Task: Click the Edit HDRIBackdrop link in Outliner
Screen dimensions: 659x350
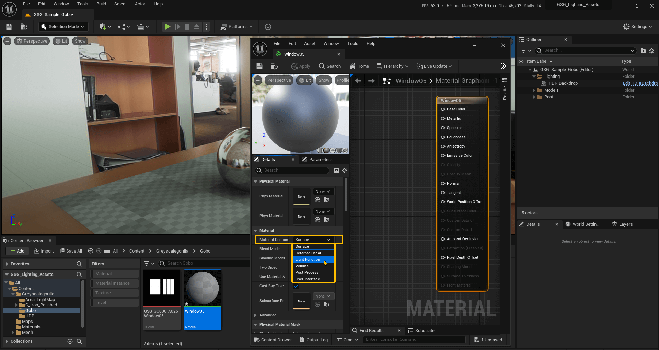Action: pos(640,83)
